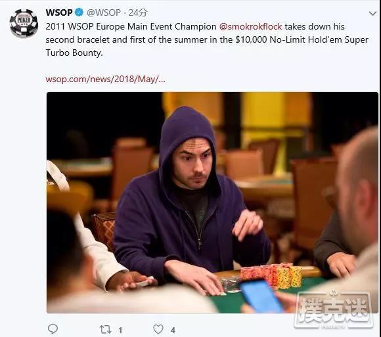Image resolution: width=381 pixels, height=337 pixels.
Task: Click the tweet body text
Action: (x=207, y=39)
